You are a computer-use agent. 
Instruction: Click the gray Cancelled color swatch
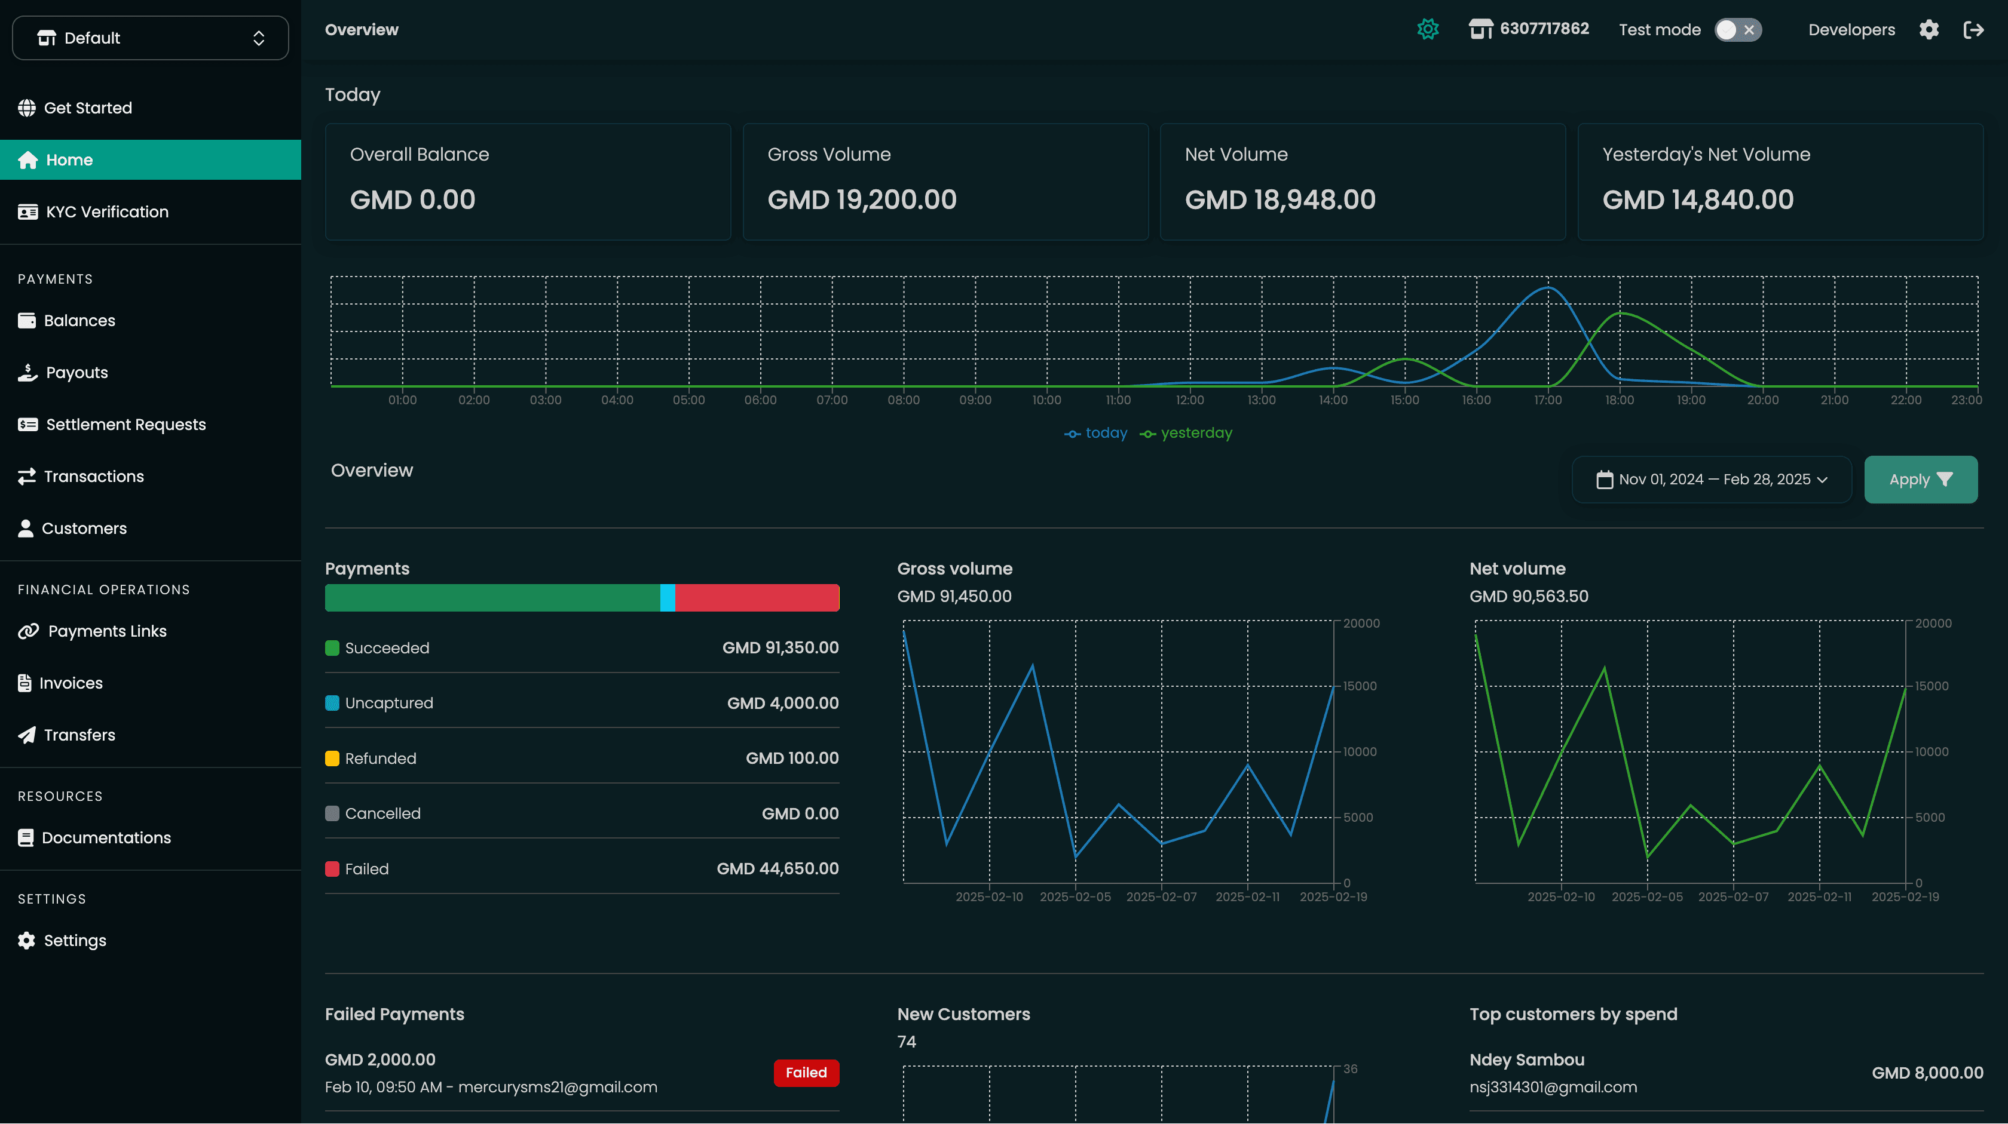332,813
